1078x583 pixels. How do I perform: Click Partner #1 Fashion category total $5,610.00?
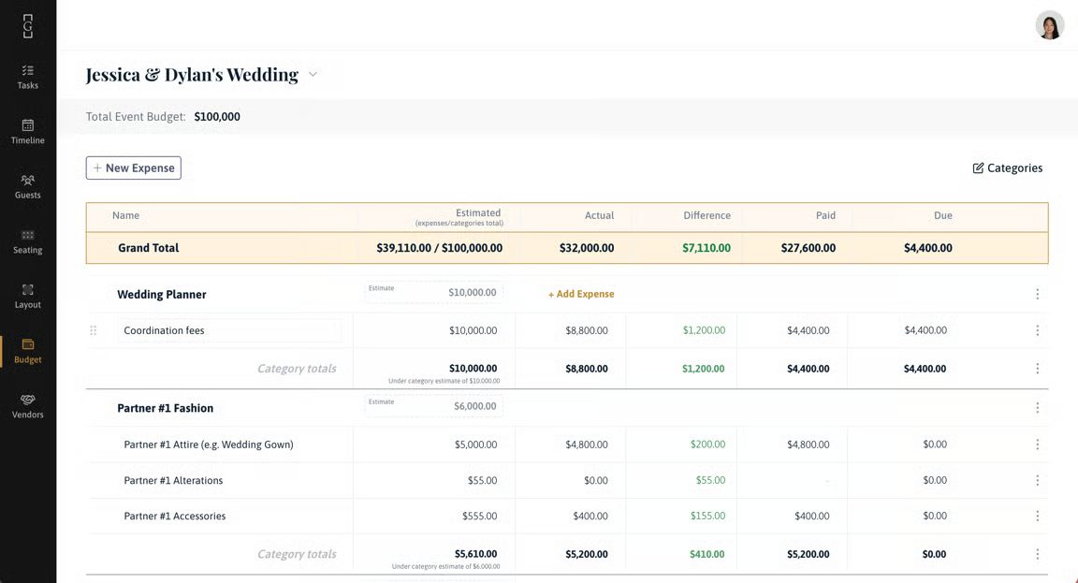[x=475, y=553]
